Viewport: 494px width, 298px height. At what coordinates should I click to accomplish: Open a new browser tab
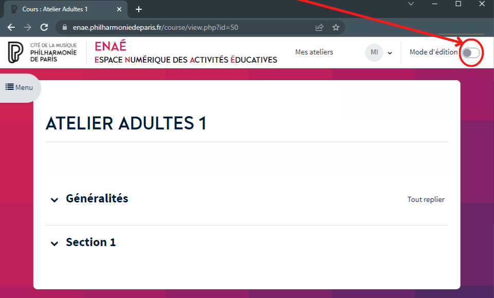coord(138,9)
